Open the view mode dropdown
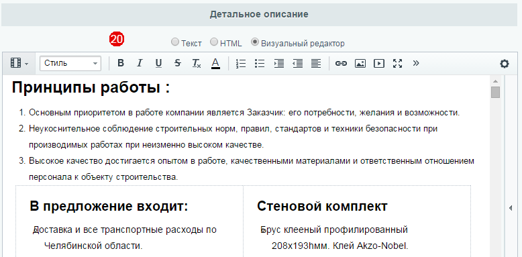Viewport: 522px width, 257px height. click(19, 63)
